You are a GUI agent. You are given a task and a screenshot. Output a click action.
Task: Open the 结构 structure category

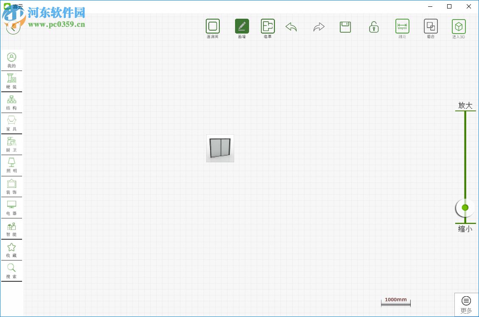pos(11,102)
